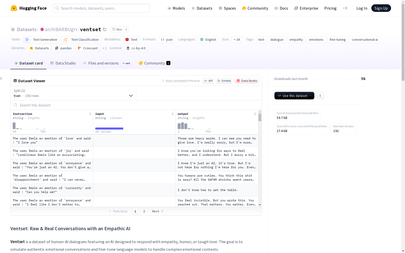This screenshot has height=253, width=405.
Task: Select the Dataset card tab
Action: coord(28,63)
